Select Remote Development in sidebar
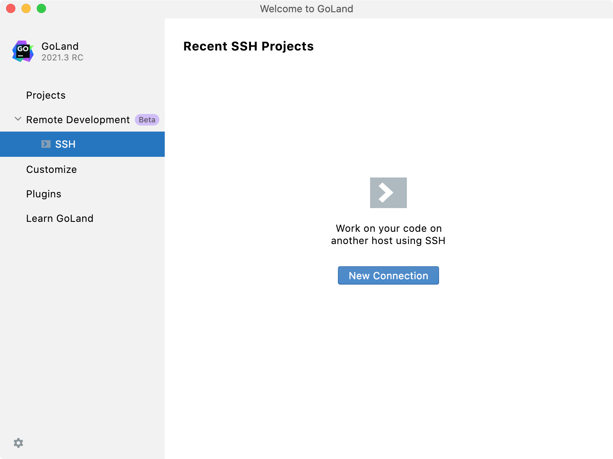This screenshot has height=459, width=613. 78,120
